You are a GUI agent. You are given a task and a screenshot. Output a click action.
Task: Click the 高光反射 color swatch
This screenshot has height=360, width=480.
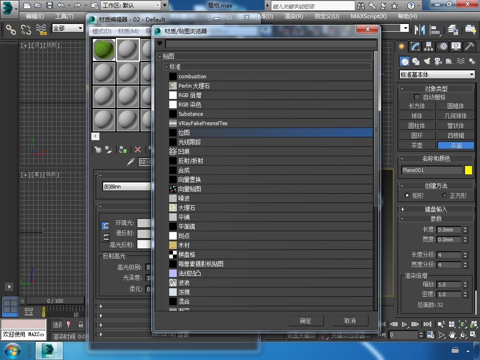click(144, 244)
